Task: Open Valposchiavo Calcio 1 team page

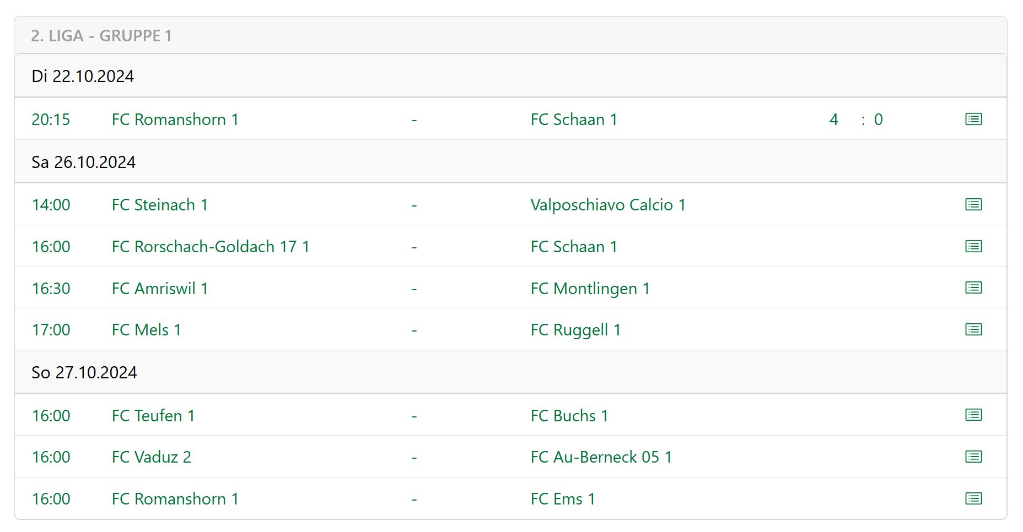Action: [x=608, y=205]
